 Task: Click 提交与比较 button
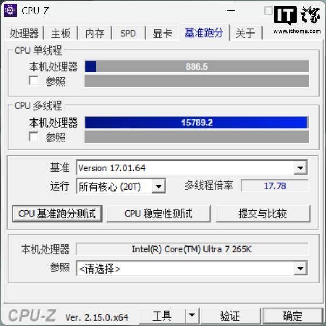pyautogui.click(x=263, y=214)
